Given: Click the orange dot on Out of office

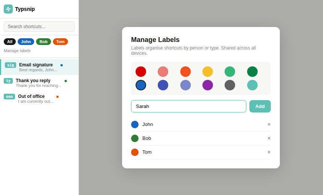Looking at the screenshot, I should 57,97.
